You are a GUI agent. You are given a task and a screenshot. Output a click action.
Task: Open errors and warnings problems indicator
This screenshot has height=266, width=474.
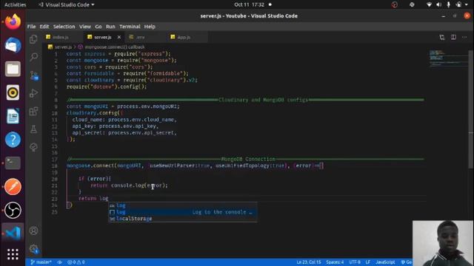(76, 262)
